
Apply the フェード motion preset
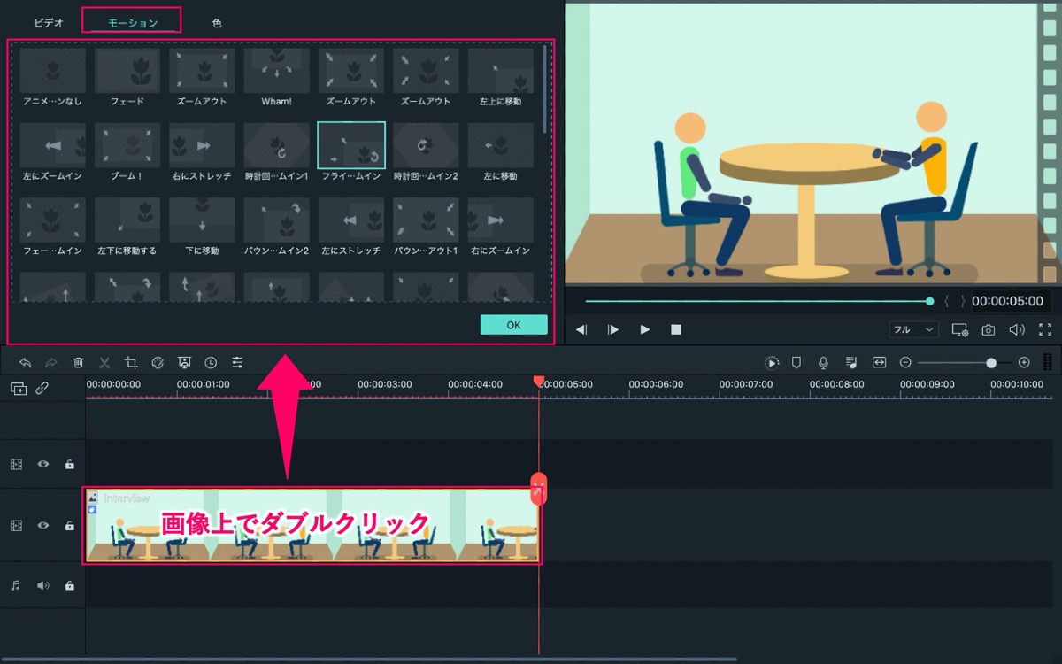[x=127, y=77]
